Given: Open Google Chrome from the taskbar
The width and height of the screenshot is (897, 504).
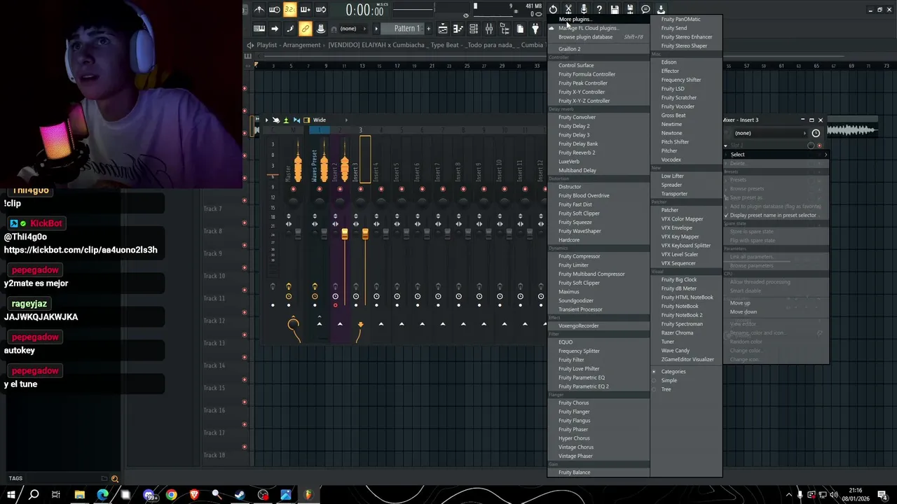Looking at the screenshot, I should [x=172, y=495].
